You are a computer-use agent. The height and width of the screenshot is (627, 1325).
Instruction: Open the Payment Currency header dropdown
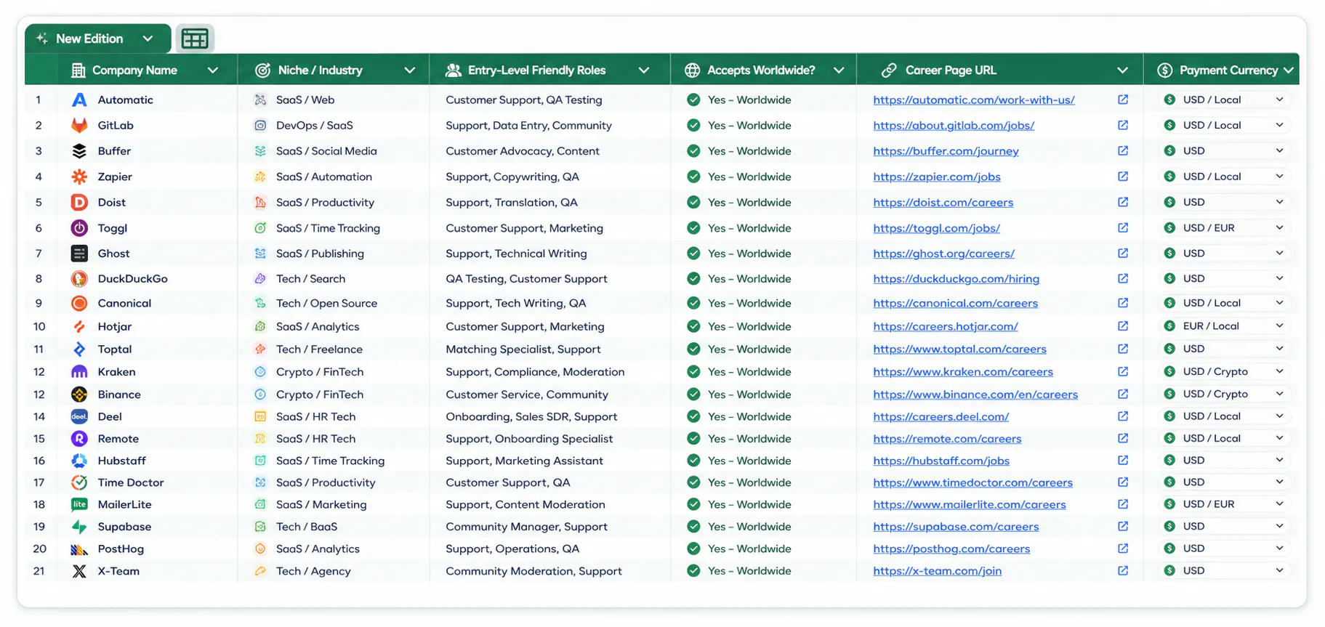(x=1289, y=70)
